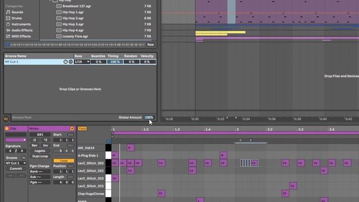Click the Notes box round toggle icon

(x=72, y=128)
